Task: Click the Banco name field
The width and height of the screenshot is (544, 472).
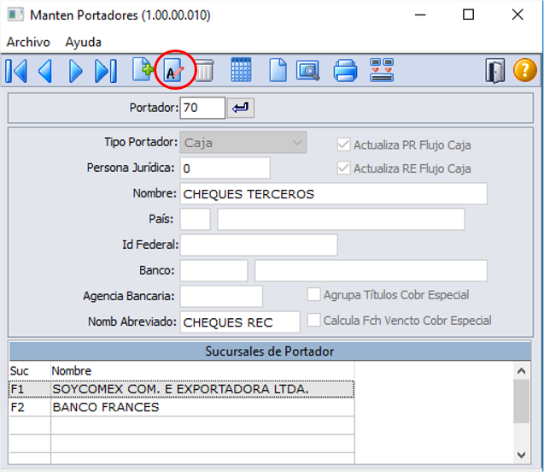Action: pos(371,270)
